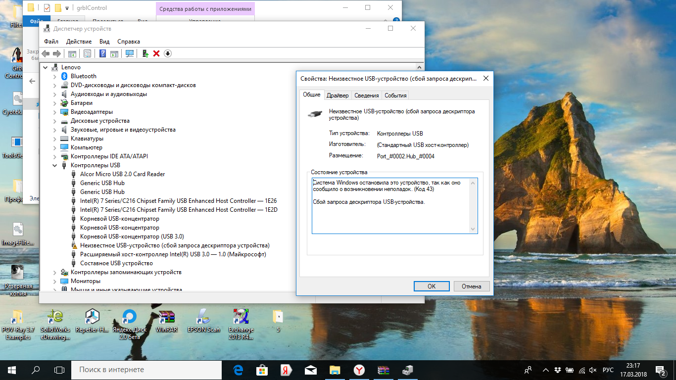The image size is (676, 380).
Task: Collapse the Lenovo root node
Action: point(46,67)
